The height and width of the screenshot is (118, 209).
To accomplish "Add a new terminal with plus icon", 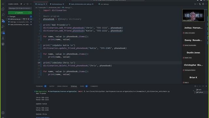I will click(195, 86).
